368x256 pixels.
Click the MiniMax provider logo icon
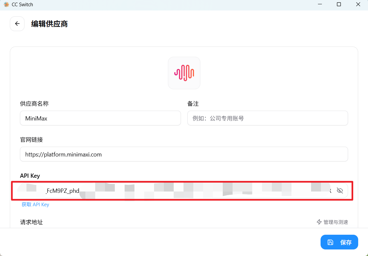point(184,73)
